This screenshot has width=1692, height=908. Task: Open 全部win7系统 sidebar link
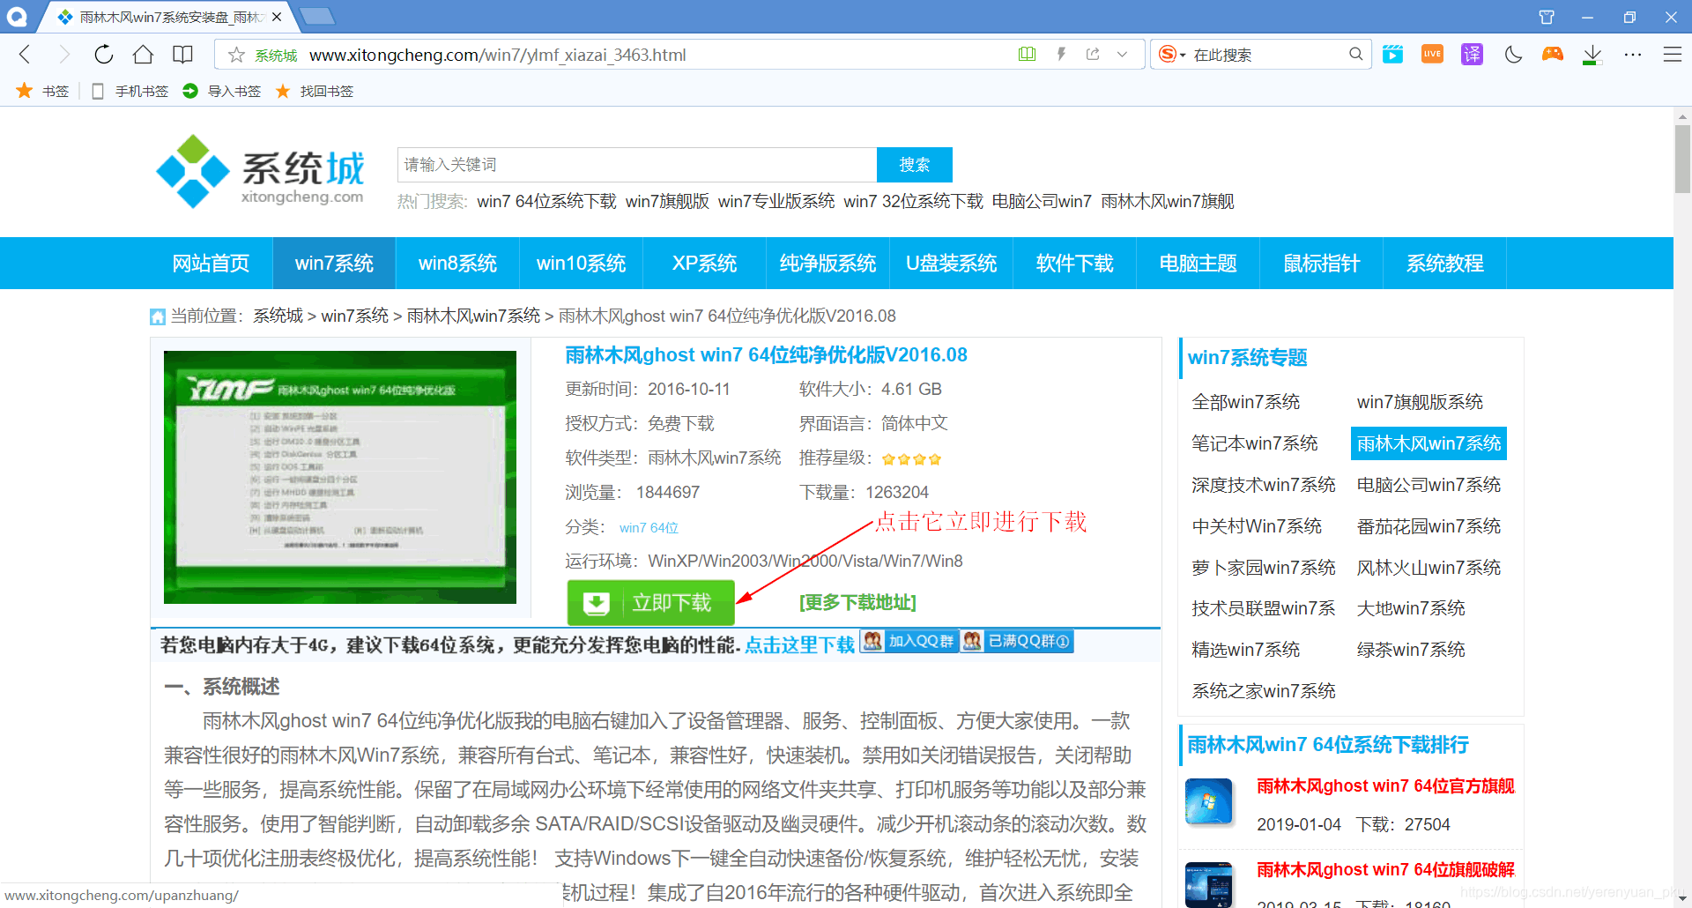[1245, 402]
